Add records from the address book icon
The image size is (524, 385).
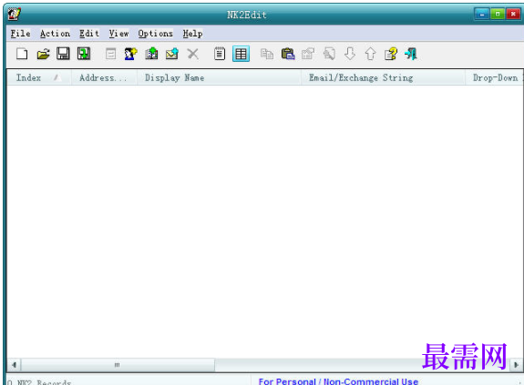coord(151,54)
